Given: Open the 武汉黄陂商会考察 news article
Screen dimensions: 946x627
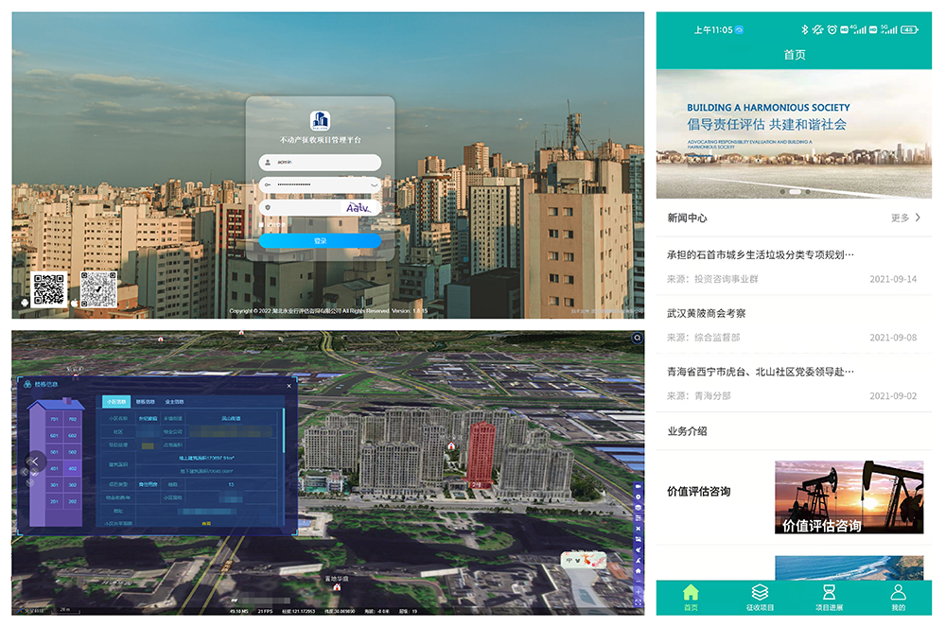Looking at the screenshot, I should [x=707, y=313].
